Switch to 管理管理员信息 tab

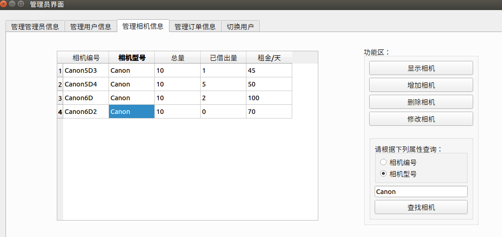pos(35,27)
